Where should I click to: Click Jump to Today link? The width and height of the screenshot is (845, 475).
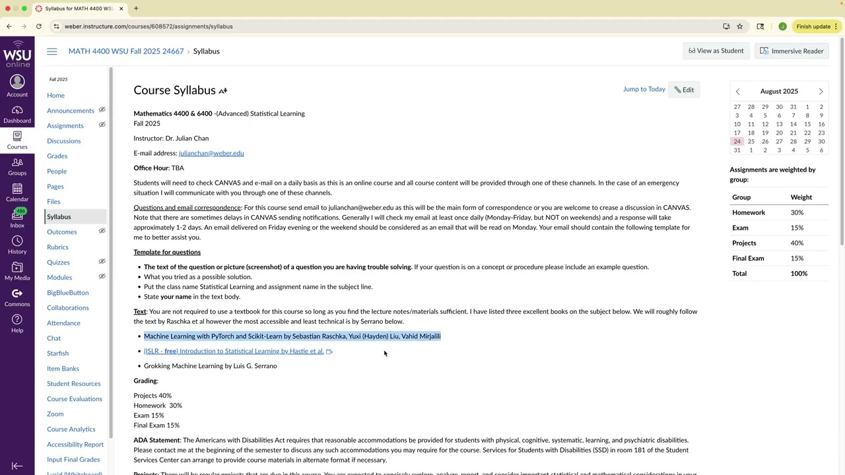(x=644, y=89)
